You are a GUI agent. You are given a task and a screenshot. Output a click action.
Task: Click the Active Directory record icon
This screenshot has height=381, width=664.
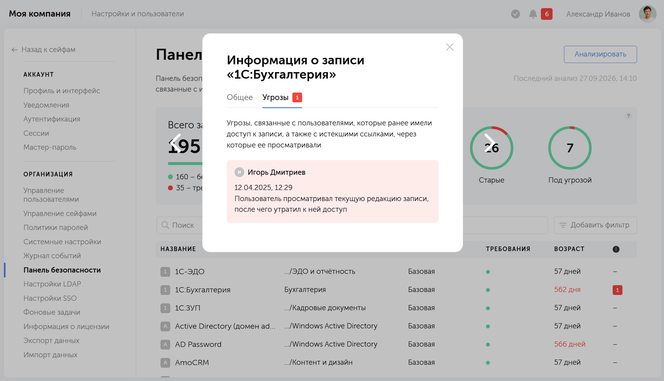click(x=165, y=326)
